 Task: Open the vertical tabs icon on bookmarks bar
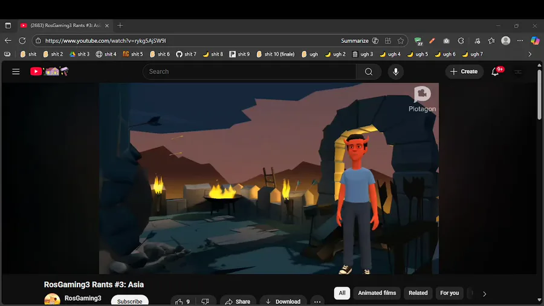[7, 54]
